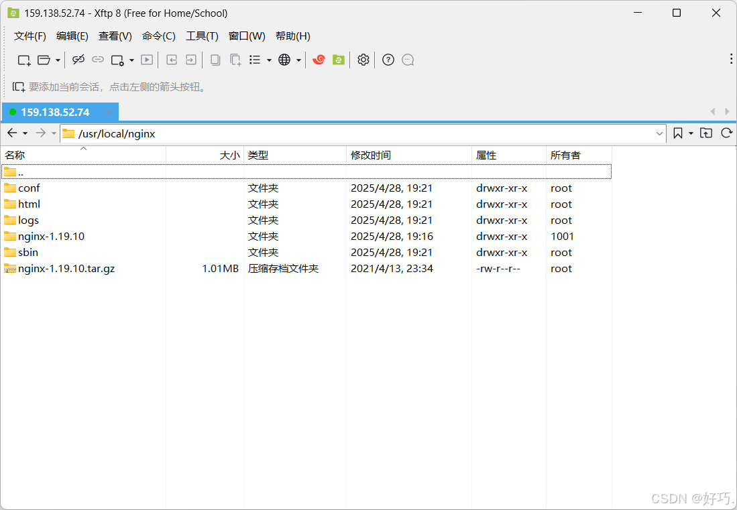Expand the globe encoding dropdown arrow

click(x=298, y=60)
